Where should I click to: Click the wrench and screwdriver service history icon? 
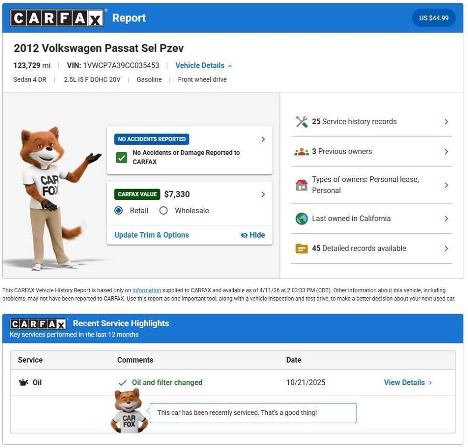tap(301, 122)
